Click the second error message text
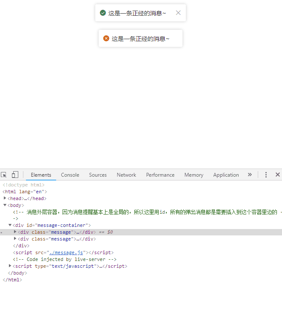Viewport: 282px width, 318px height. [140, 39]
